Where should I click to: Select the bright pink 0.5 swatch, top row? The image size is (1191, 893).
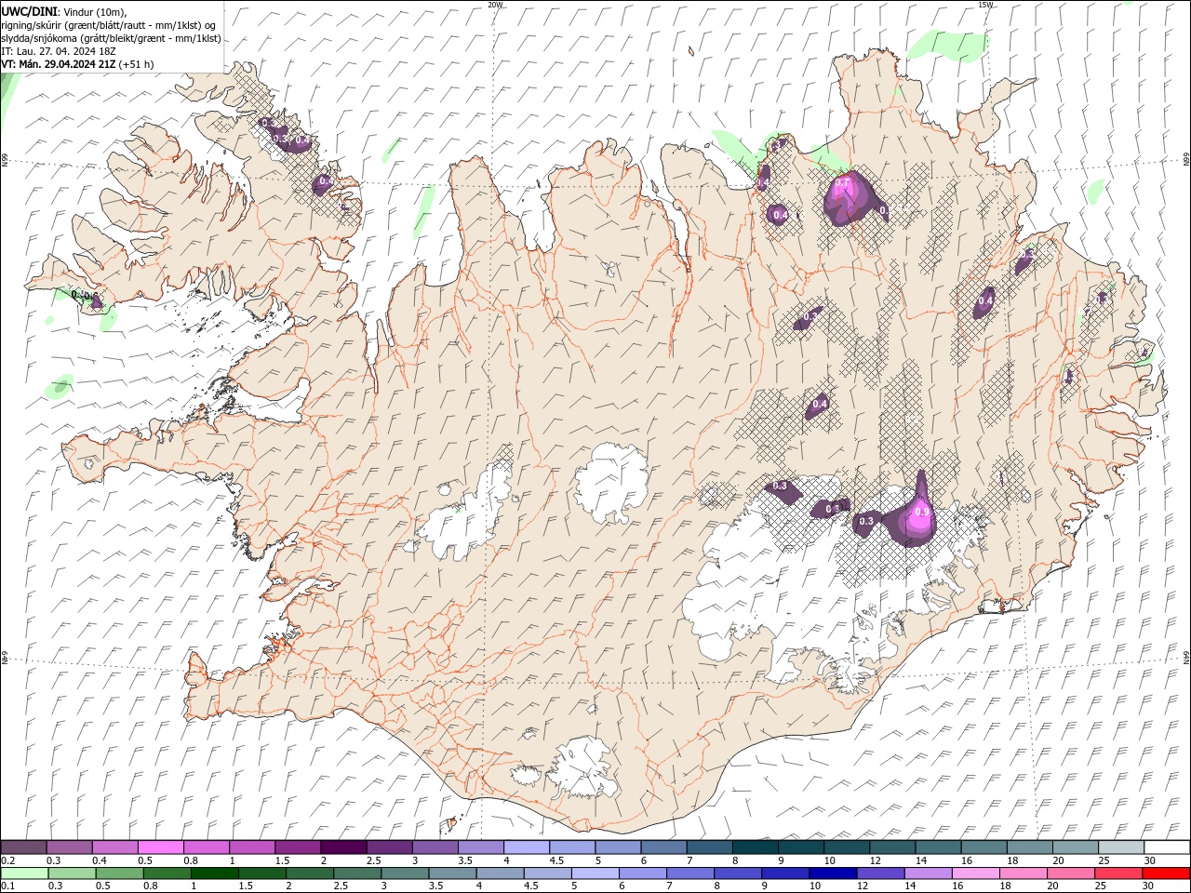(x=160, y=847)
